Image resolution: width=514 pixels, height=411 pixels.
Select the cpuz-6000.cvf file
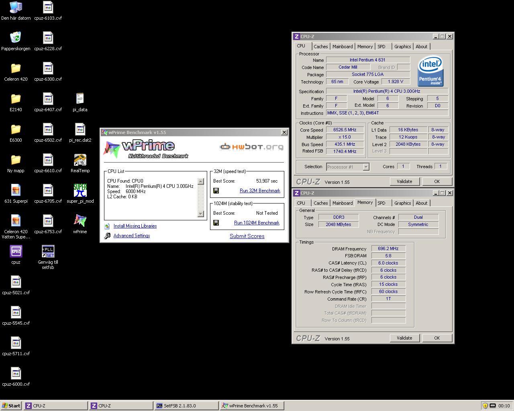click(16, 377)
